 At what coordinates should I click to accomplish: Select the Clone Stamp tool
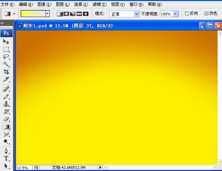6,104
